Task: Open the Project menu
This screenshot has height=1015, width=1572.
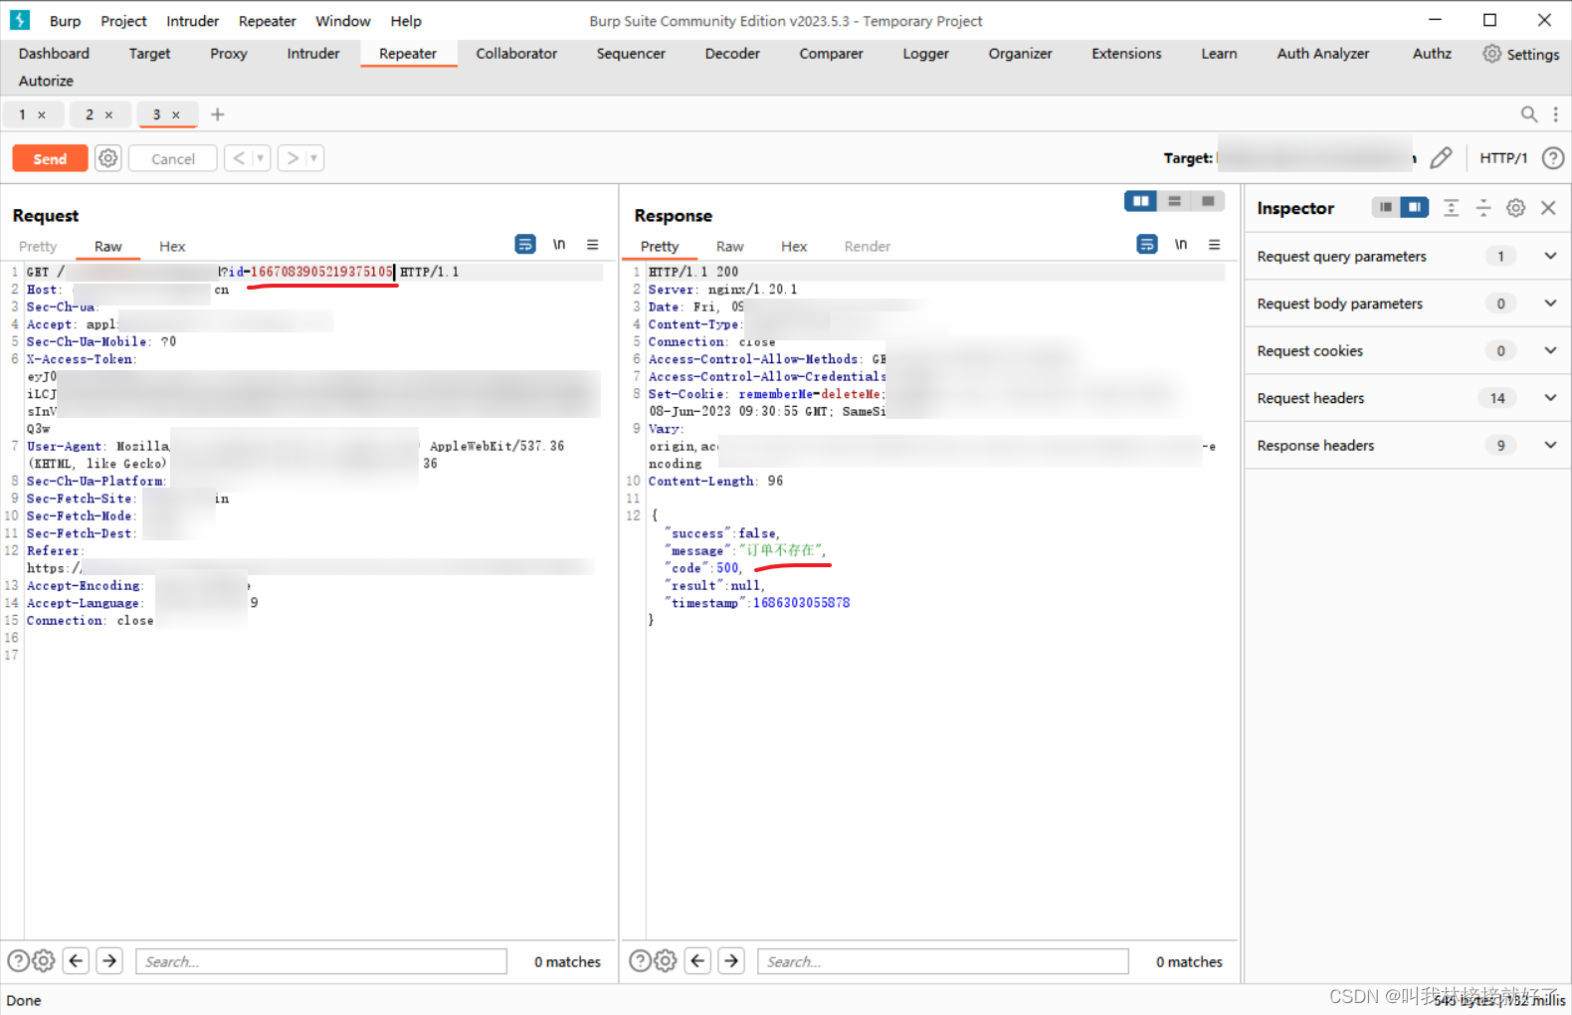Action: point(123,21)
